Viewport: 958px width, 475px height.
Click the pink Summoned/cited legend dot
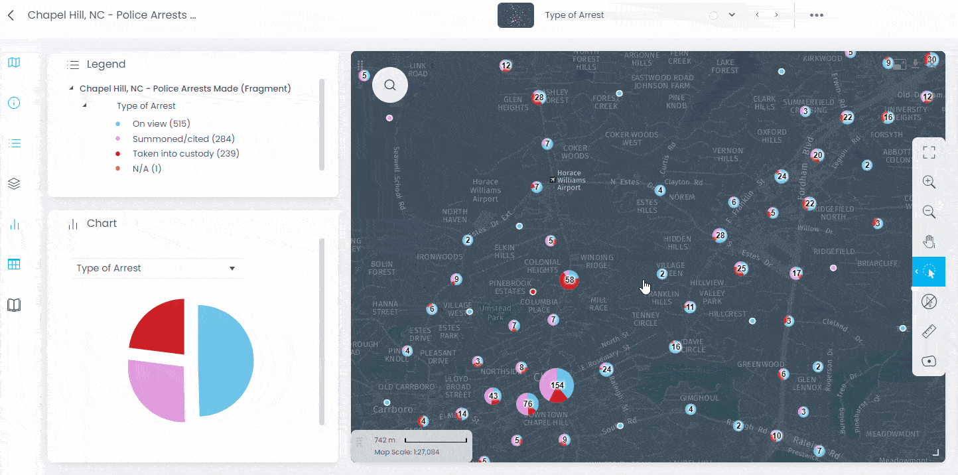(118, 139)
